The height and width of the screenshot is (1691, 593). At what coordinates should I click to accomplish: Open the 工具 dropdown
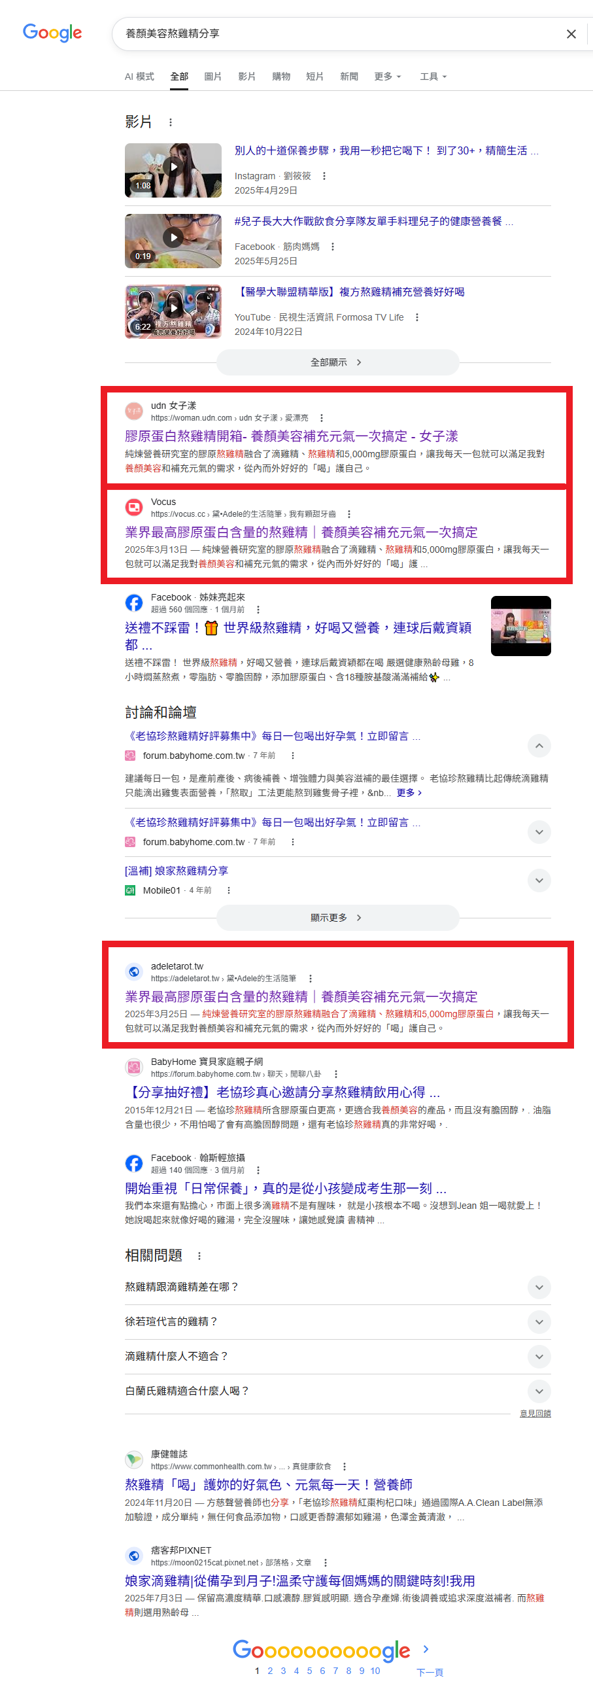[x=433, y=77]
